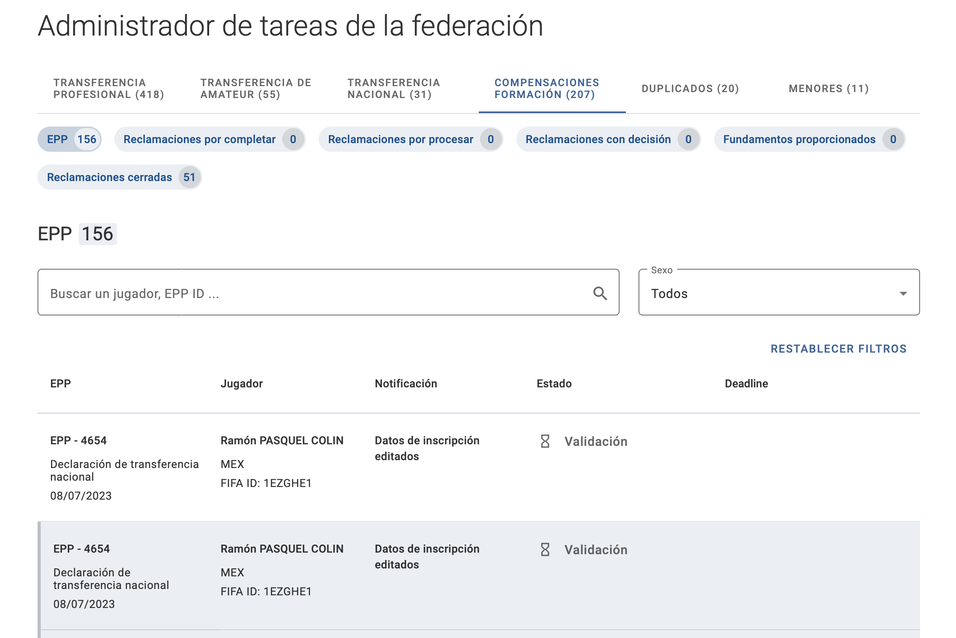
Task: Select Fundamentos proporcionados chip
Action: [810, 139]
